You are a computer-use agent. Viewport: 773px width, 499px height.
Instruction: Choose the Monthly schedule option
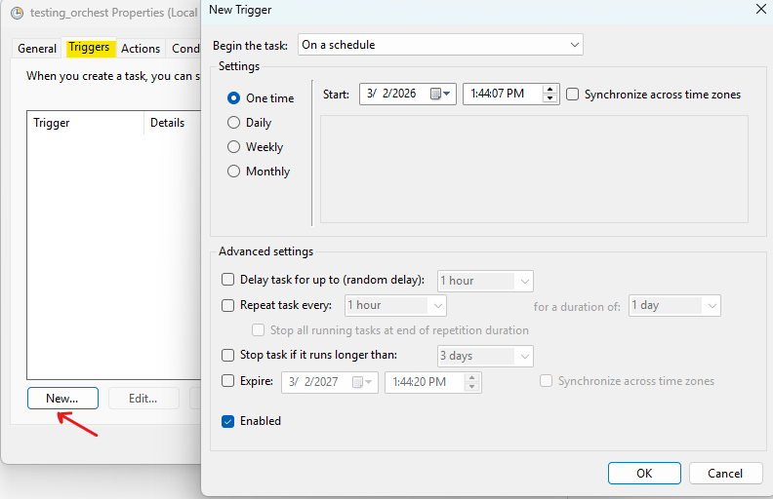click(233, 172)
